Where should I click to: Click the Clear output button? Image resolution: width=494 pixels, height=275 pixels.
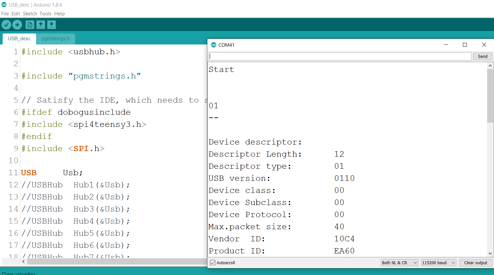[x=476, y=262]
